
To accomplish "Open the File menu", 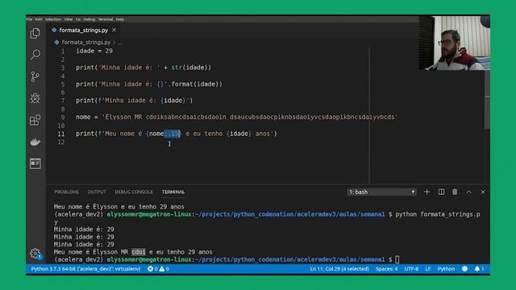I will [x=30, y=19].
